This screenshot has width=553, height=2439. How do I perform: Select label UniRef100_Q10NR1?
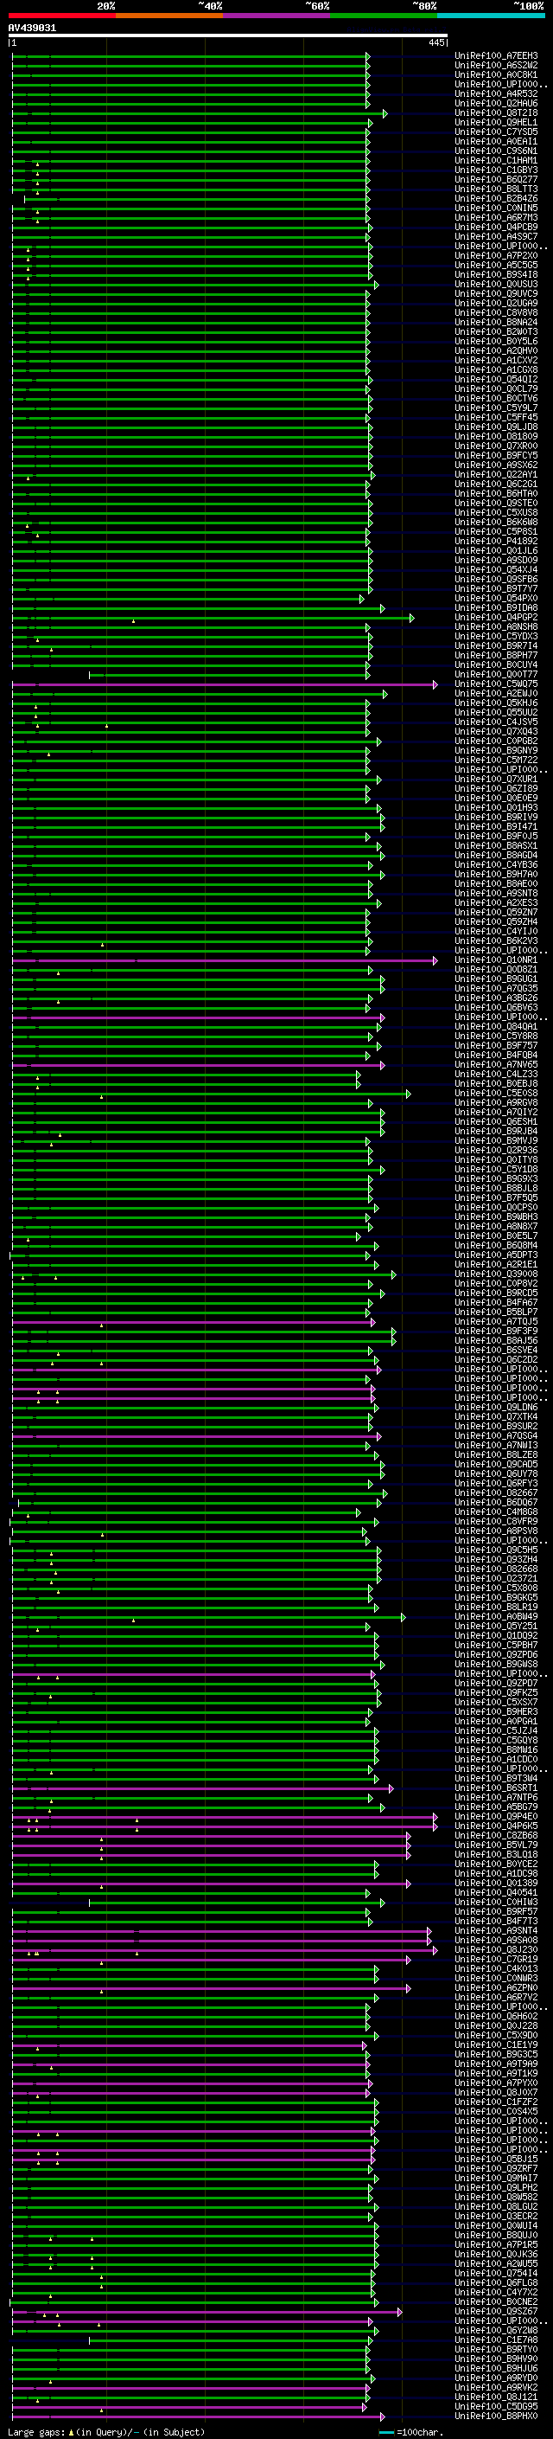[x=496, y=960]
